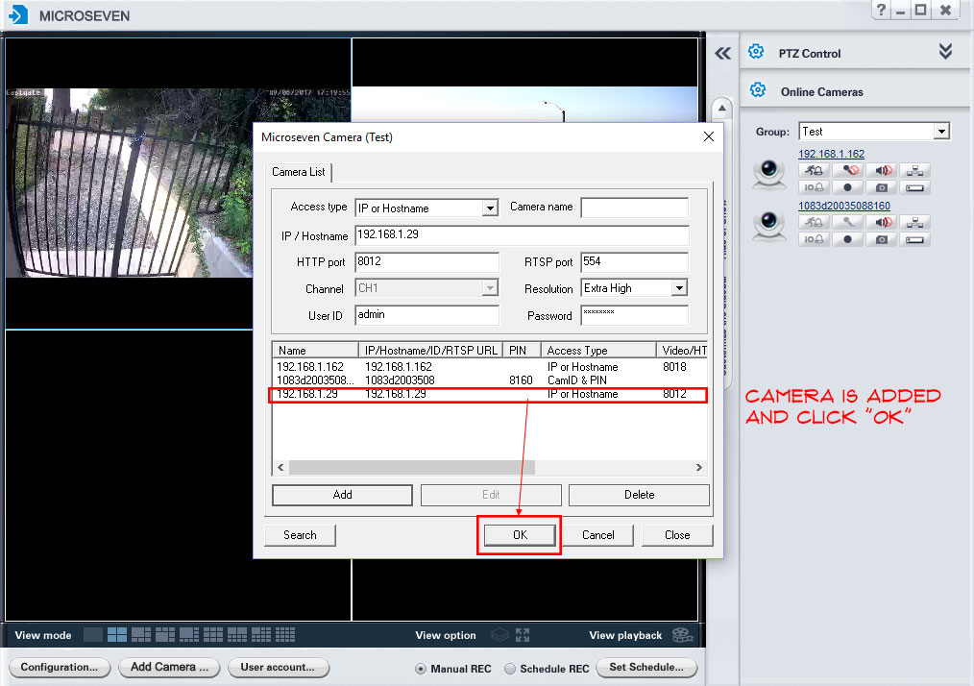Toggle speaker audio for camera 1083d20035088160
Screen dimensions: 974x686
point(882,222)
